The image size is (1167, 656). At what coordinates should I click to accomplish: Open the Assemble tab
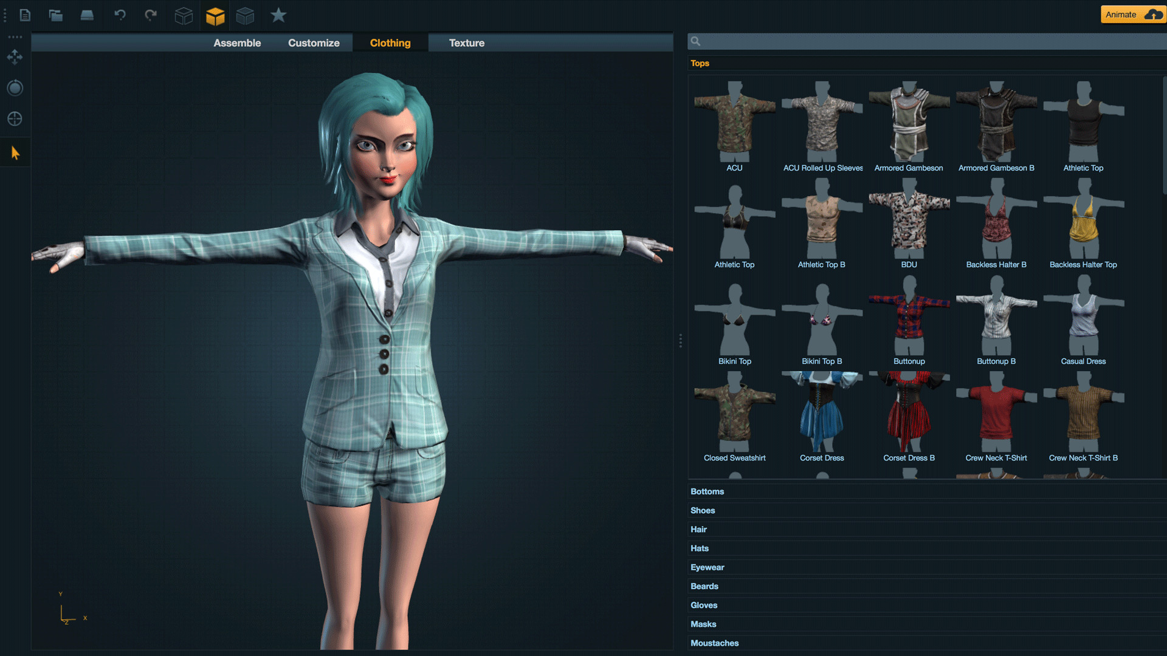(x=237, y=43)
